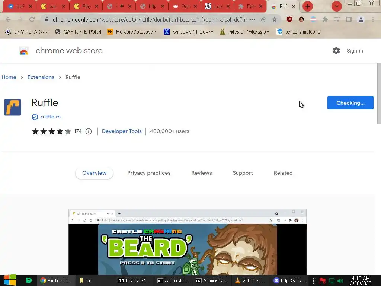This screenshot has height=286, width=381.
Task: Open the MalwareDatabase bookmark
Action: coord(132,32)
